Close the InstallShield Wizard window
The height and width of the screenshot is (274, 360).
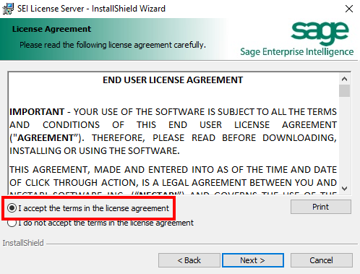pos(349,9)
